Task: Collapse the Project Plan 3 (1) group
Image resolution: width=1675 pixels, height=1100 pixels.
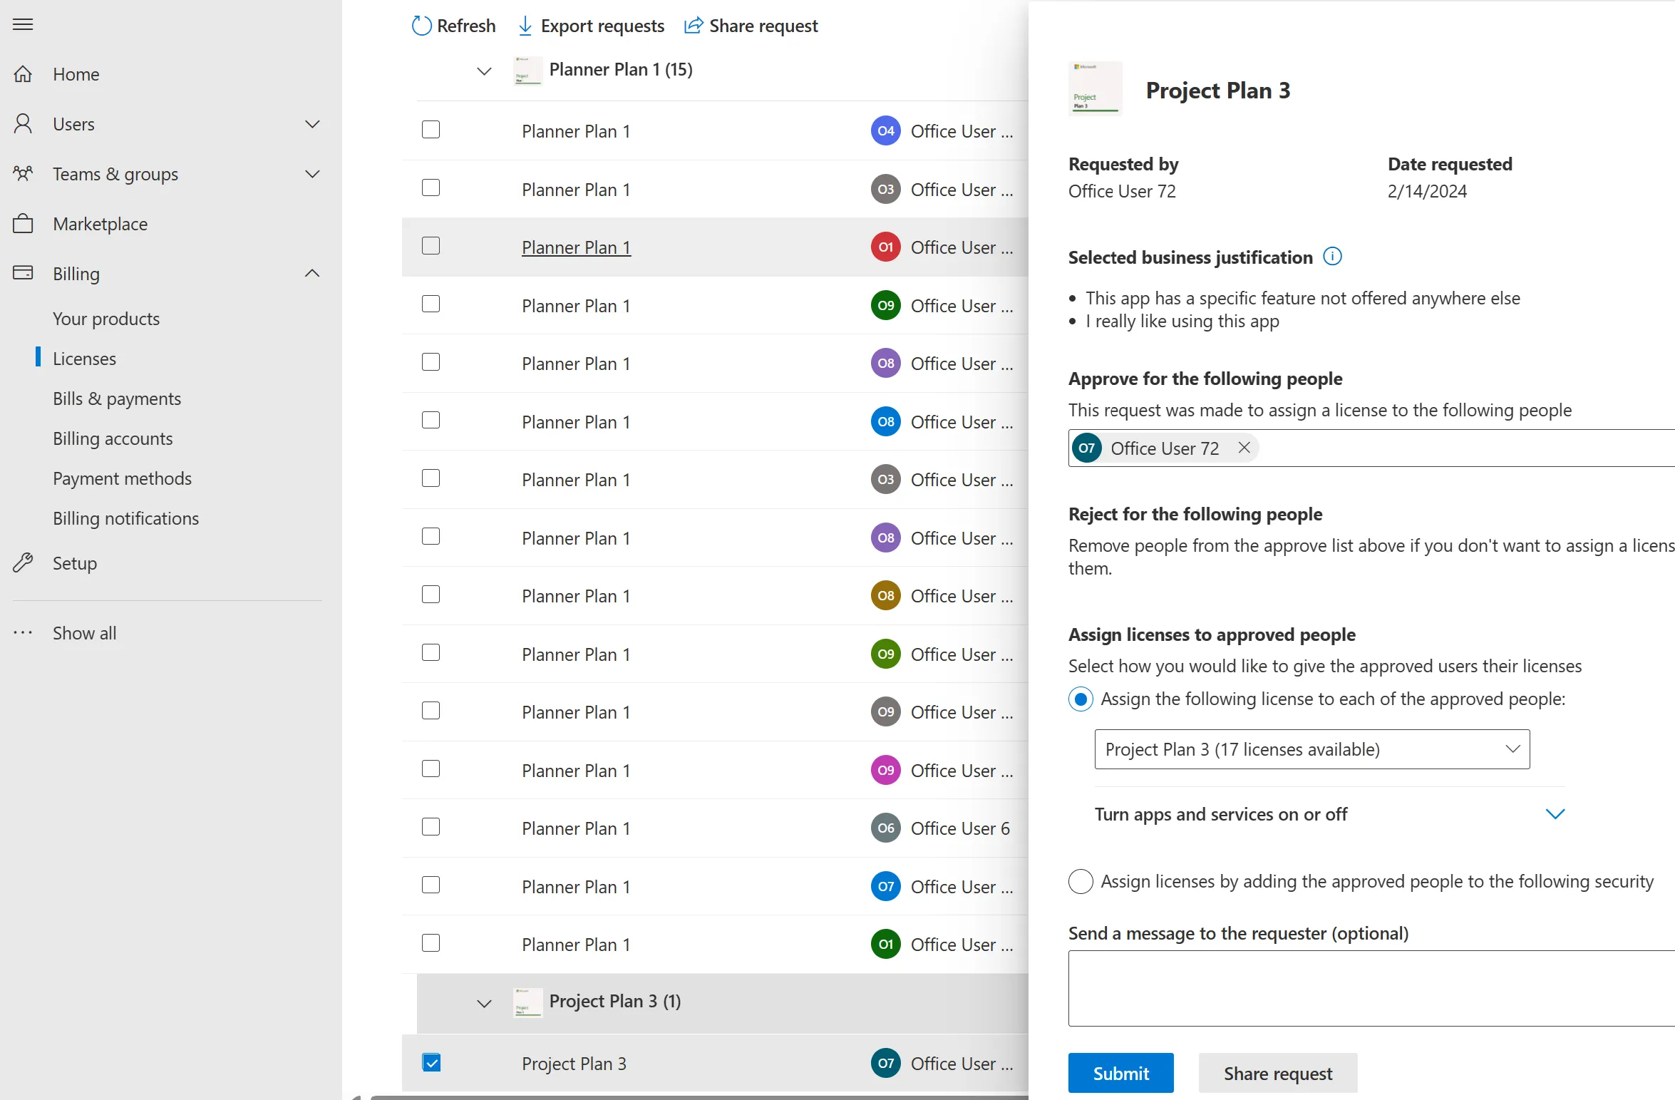Action: [x=484, y=1003]
